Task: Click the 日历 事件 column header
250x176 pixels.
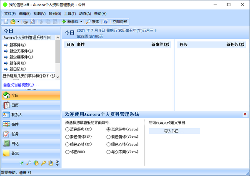Action: click(x=75, y=45)
